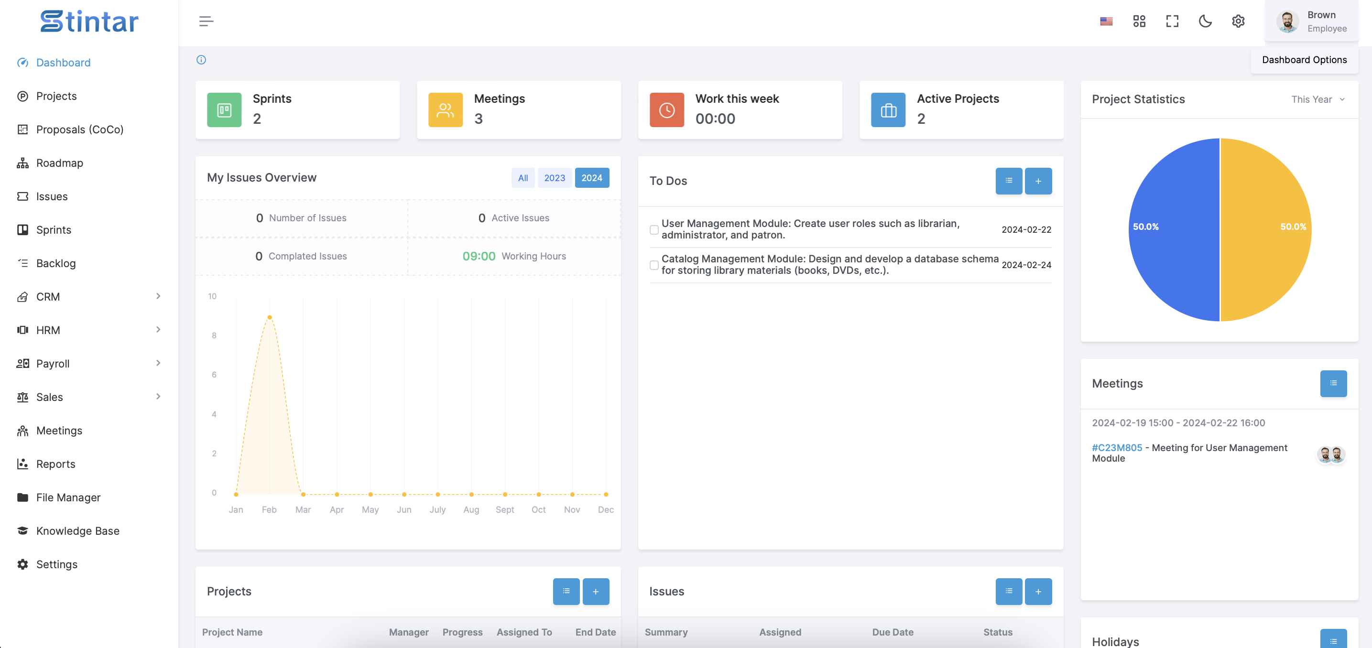The image size is (1372, 648).
Task: Click the settings gear in header
Action: coord(1238,22)
